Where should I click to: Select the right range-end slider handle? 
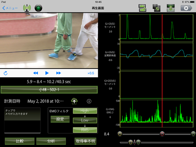[193, 134]
